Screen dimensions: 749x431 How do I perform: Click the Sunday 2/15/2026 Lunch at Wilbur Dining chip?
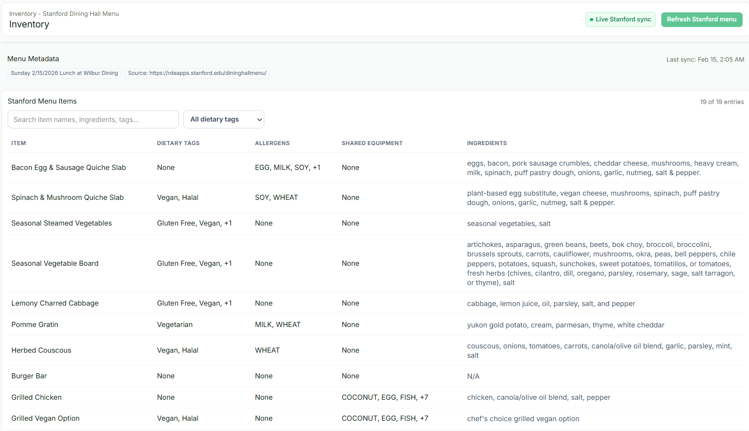pyautogui.click(x=64, y=73)
